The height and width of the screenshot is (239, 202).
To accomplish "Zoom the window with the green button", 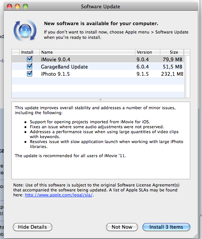I will 25,6.
